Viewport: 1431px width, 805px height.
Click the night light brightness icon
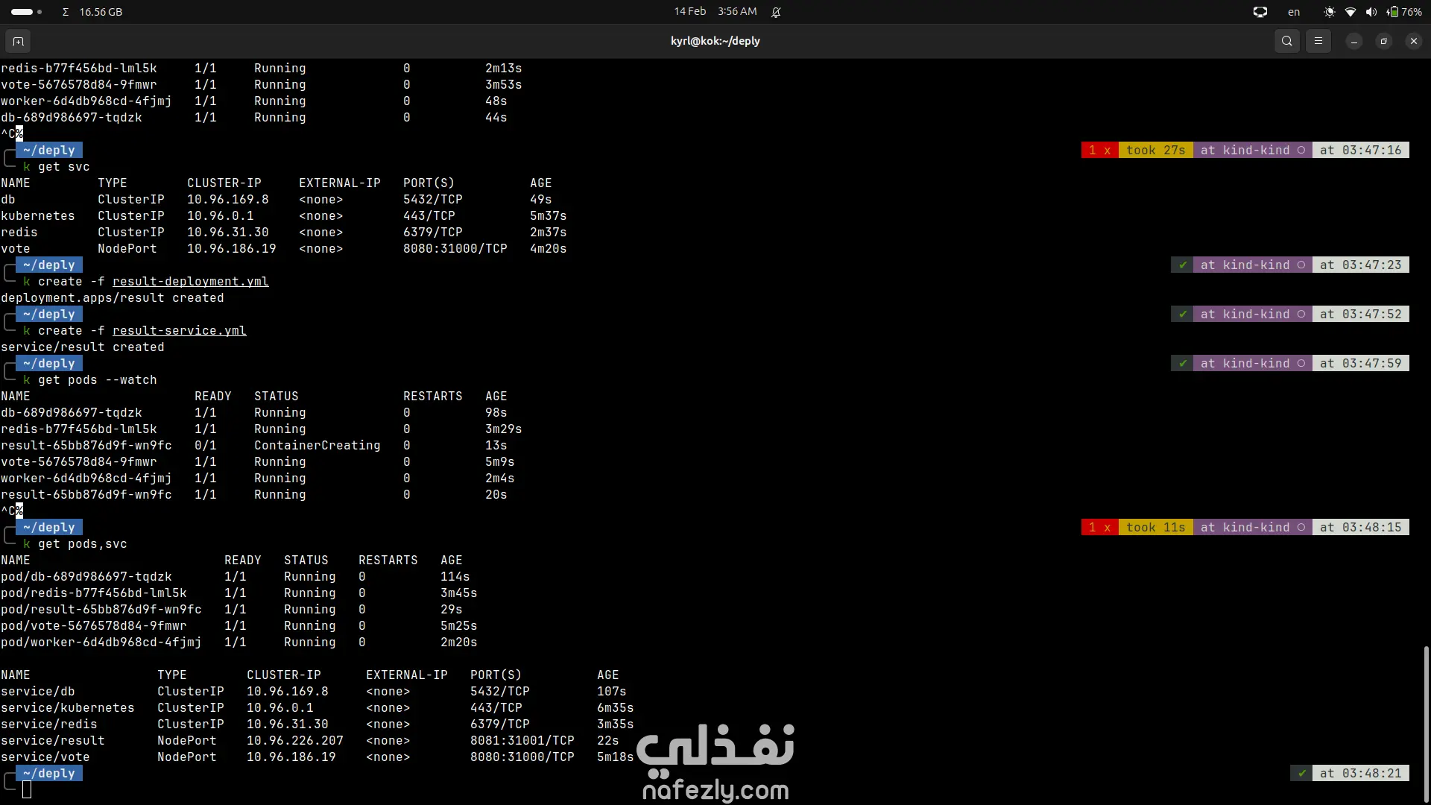point(1329,12)
